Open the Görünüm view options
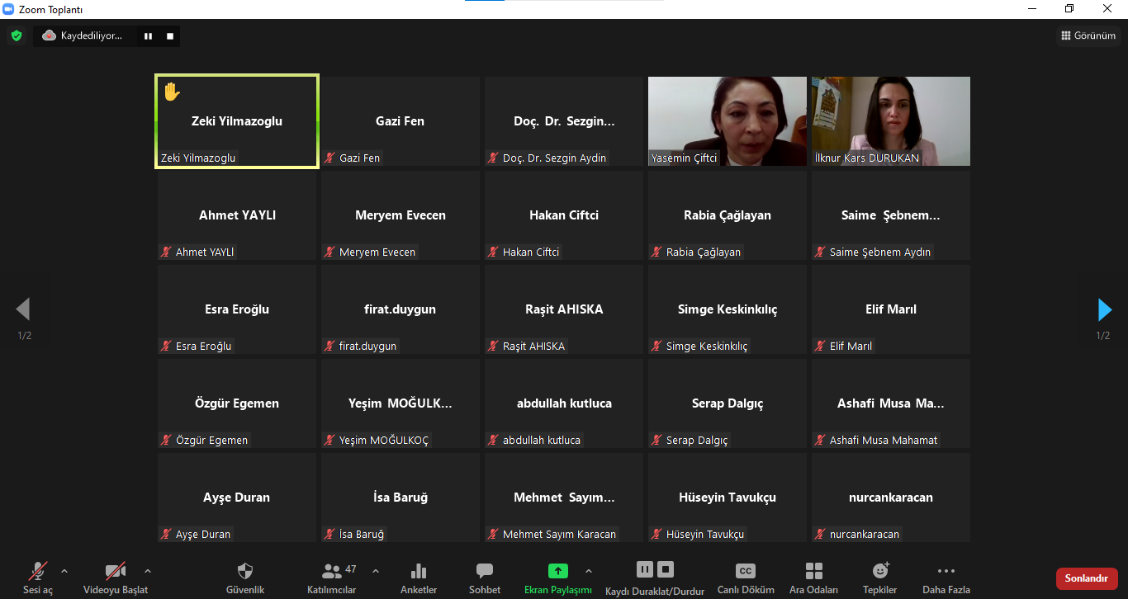Image resolution: width=1128 pixels, height=599 pixels. 1088,35
